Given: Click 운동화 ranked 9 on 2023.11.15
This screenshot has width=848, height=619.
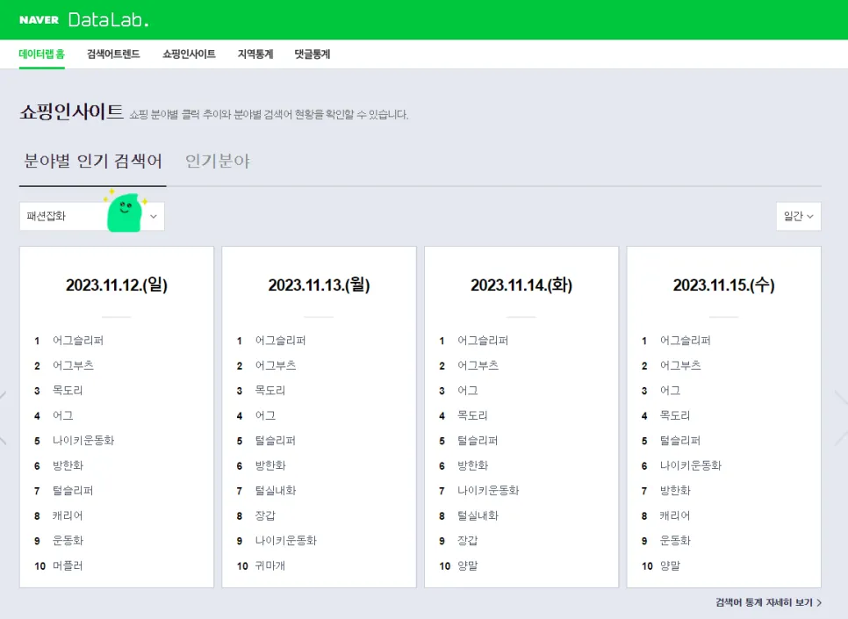Looking at the screenshot, I should pyautogui.click(x=675, y=541).
